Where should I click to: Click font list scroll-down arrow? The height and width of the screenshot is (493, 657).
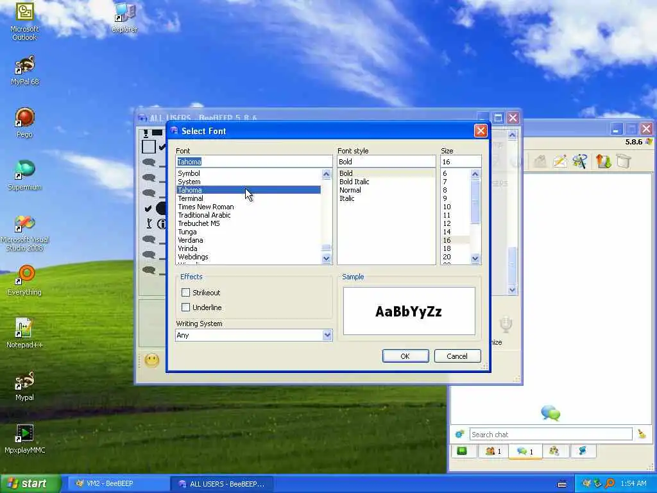click(x=327, y=259)
